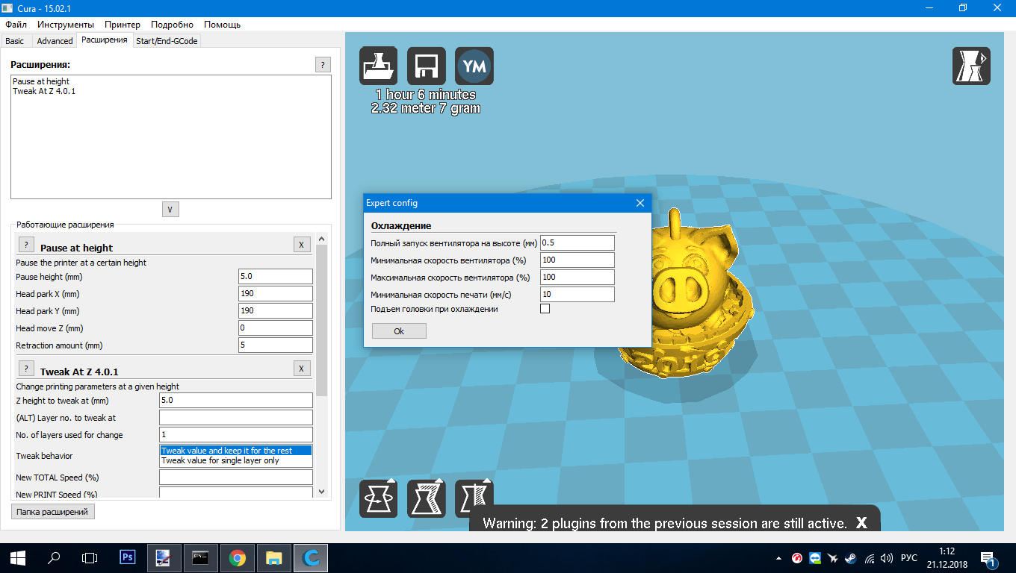Open the Принтер menu
The image size is (1016, 573).
click(123, 25)
